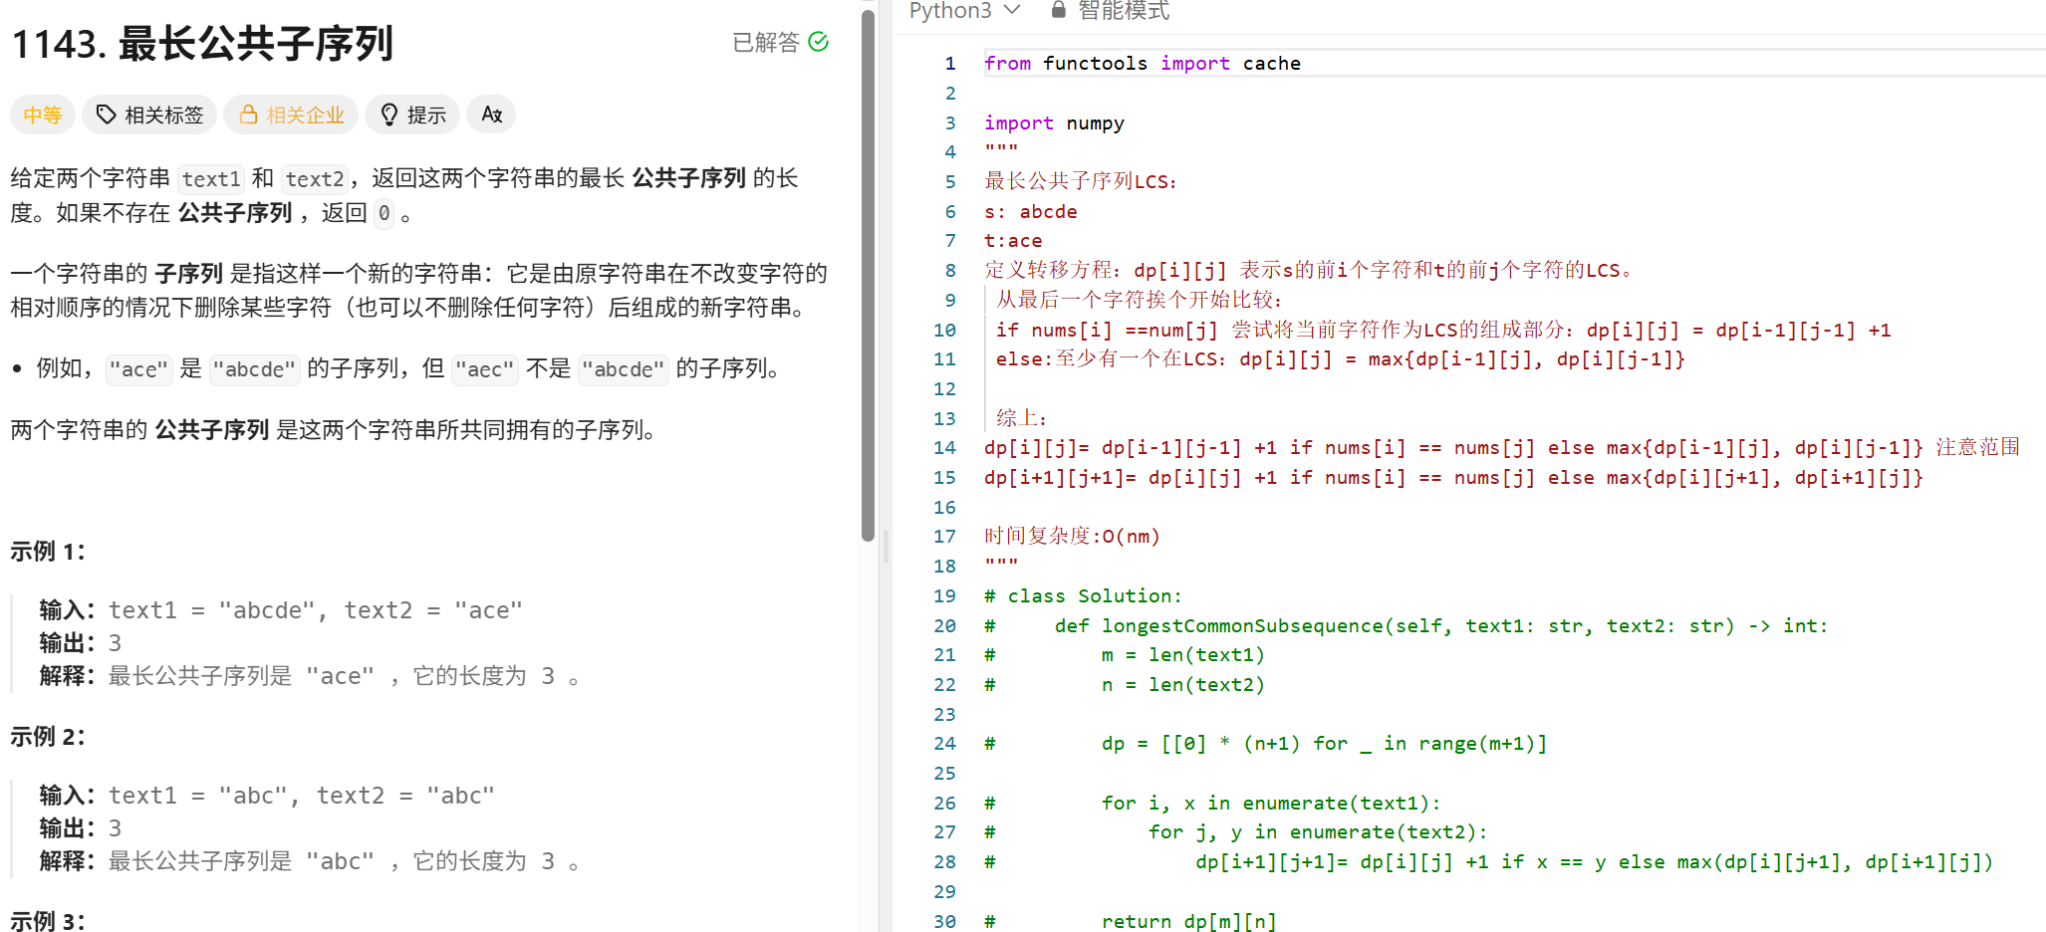Screen dimensions: 2046x932
Task: Click the translate language icon
Action: [x=492, y=115]
